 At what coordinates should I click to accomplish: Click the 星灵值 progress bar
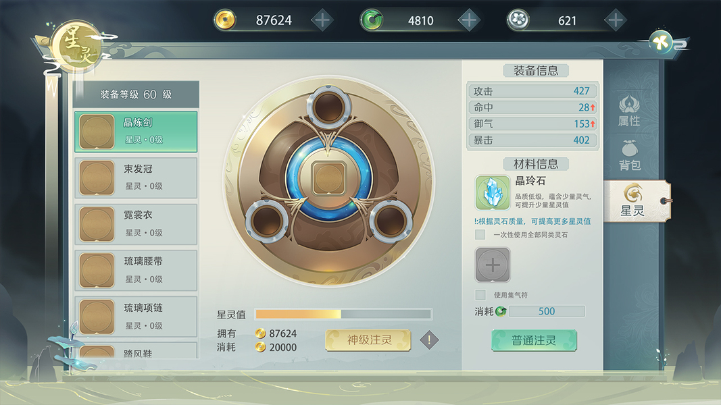tap(343, 314)
